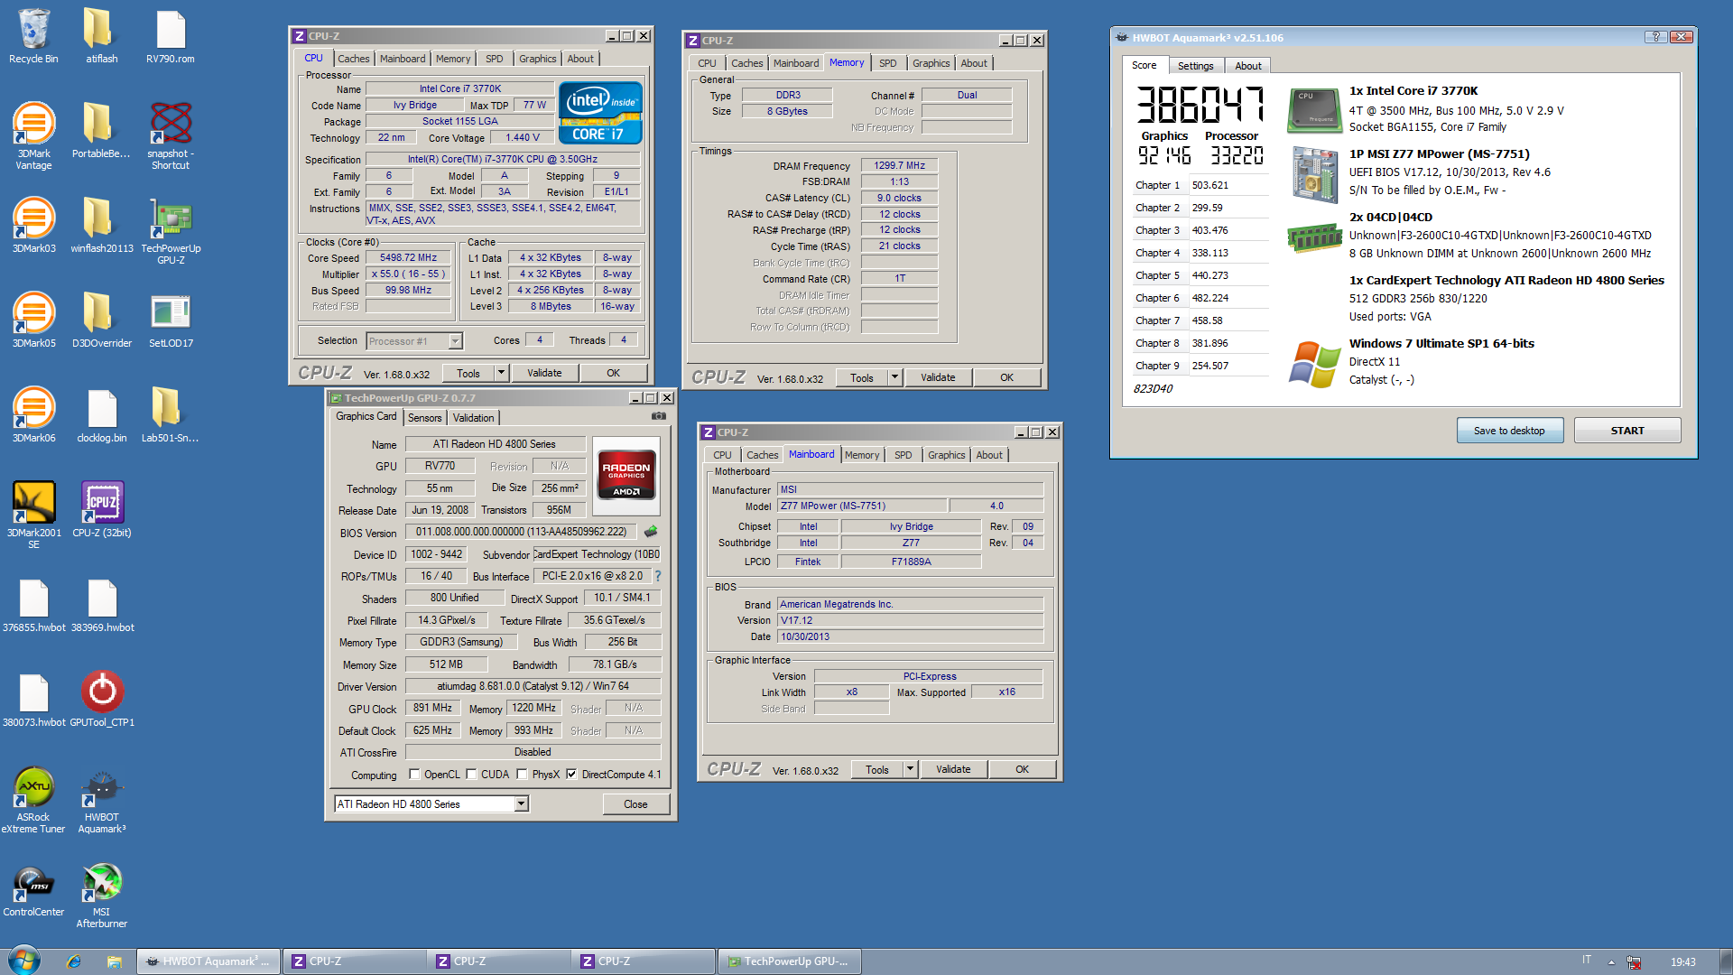Image resolution: width=1733 pixels, height=975 pixels.
Task: Click the GPU-Z BIOS save chip icon
Action: [651, 532]
